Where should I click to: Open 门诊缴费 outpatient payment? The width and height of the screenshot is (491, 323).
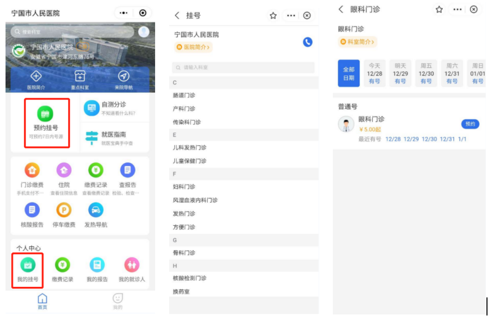32,171
